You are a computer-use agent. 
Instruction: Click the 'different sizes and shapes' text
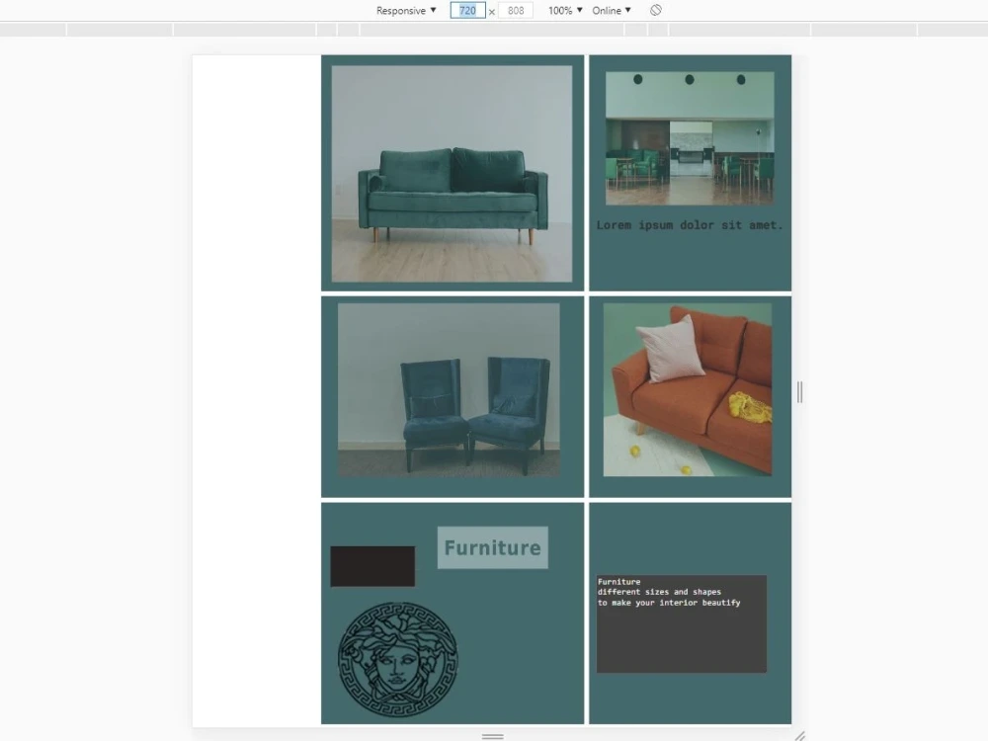coord(659,592)
